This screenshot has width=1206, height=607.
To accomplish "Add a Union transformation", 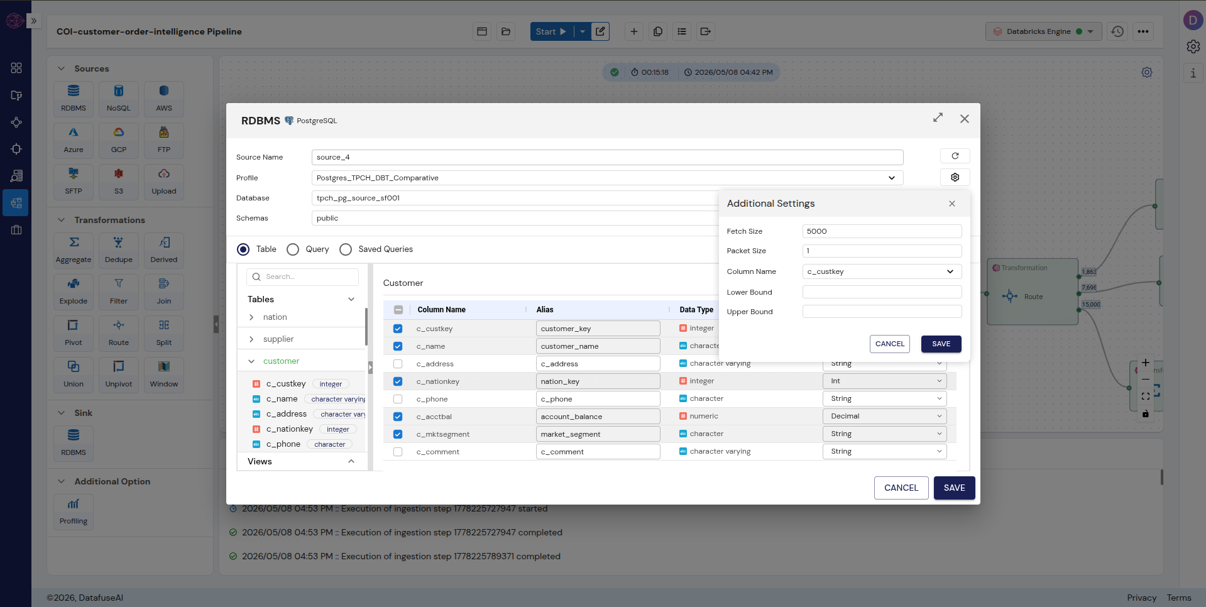I will [x=74, y=374].
